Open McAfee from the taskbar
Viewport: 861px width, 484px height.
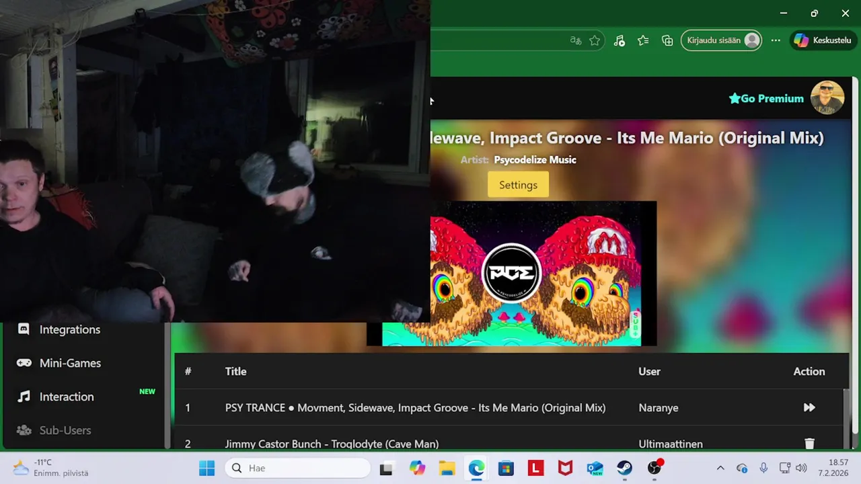[x=565, y=468]
